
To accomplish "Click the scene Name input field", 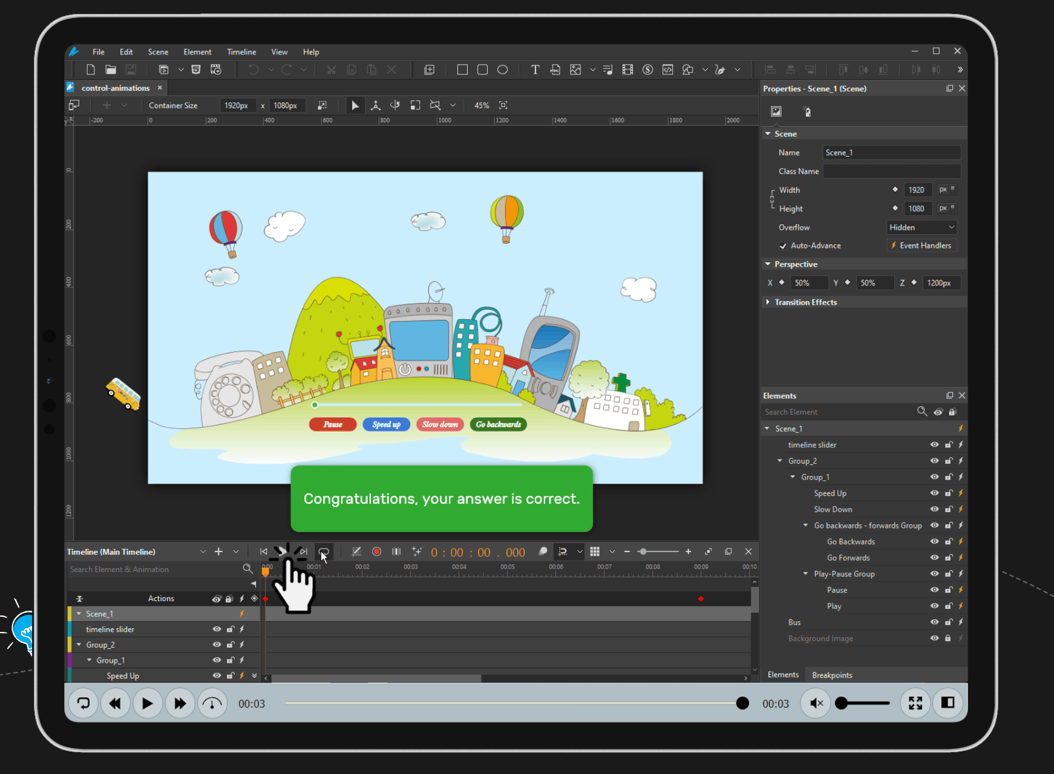I will pyautogui.click(x=891, y=153).
